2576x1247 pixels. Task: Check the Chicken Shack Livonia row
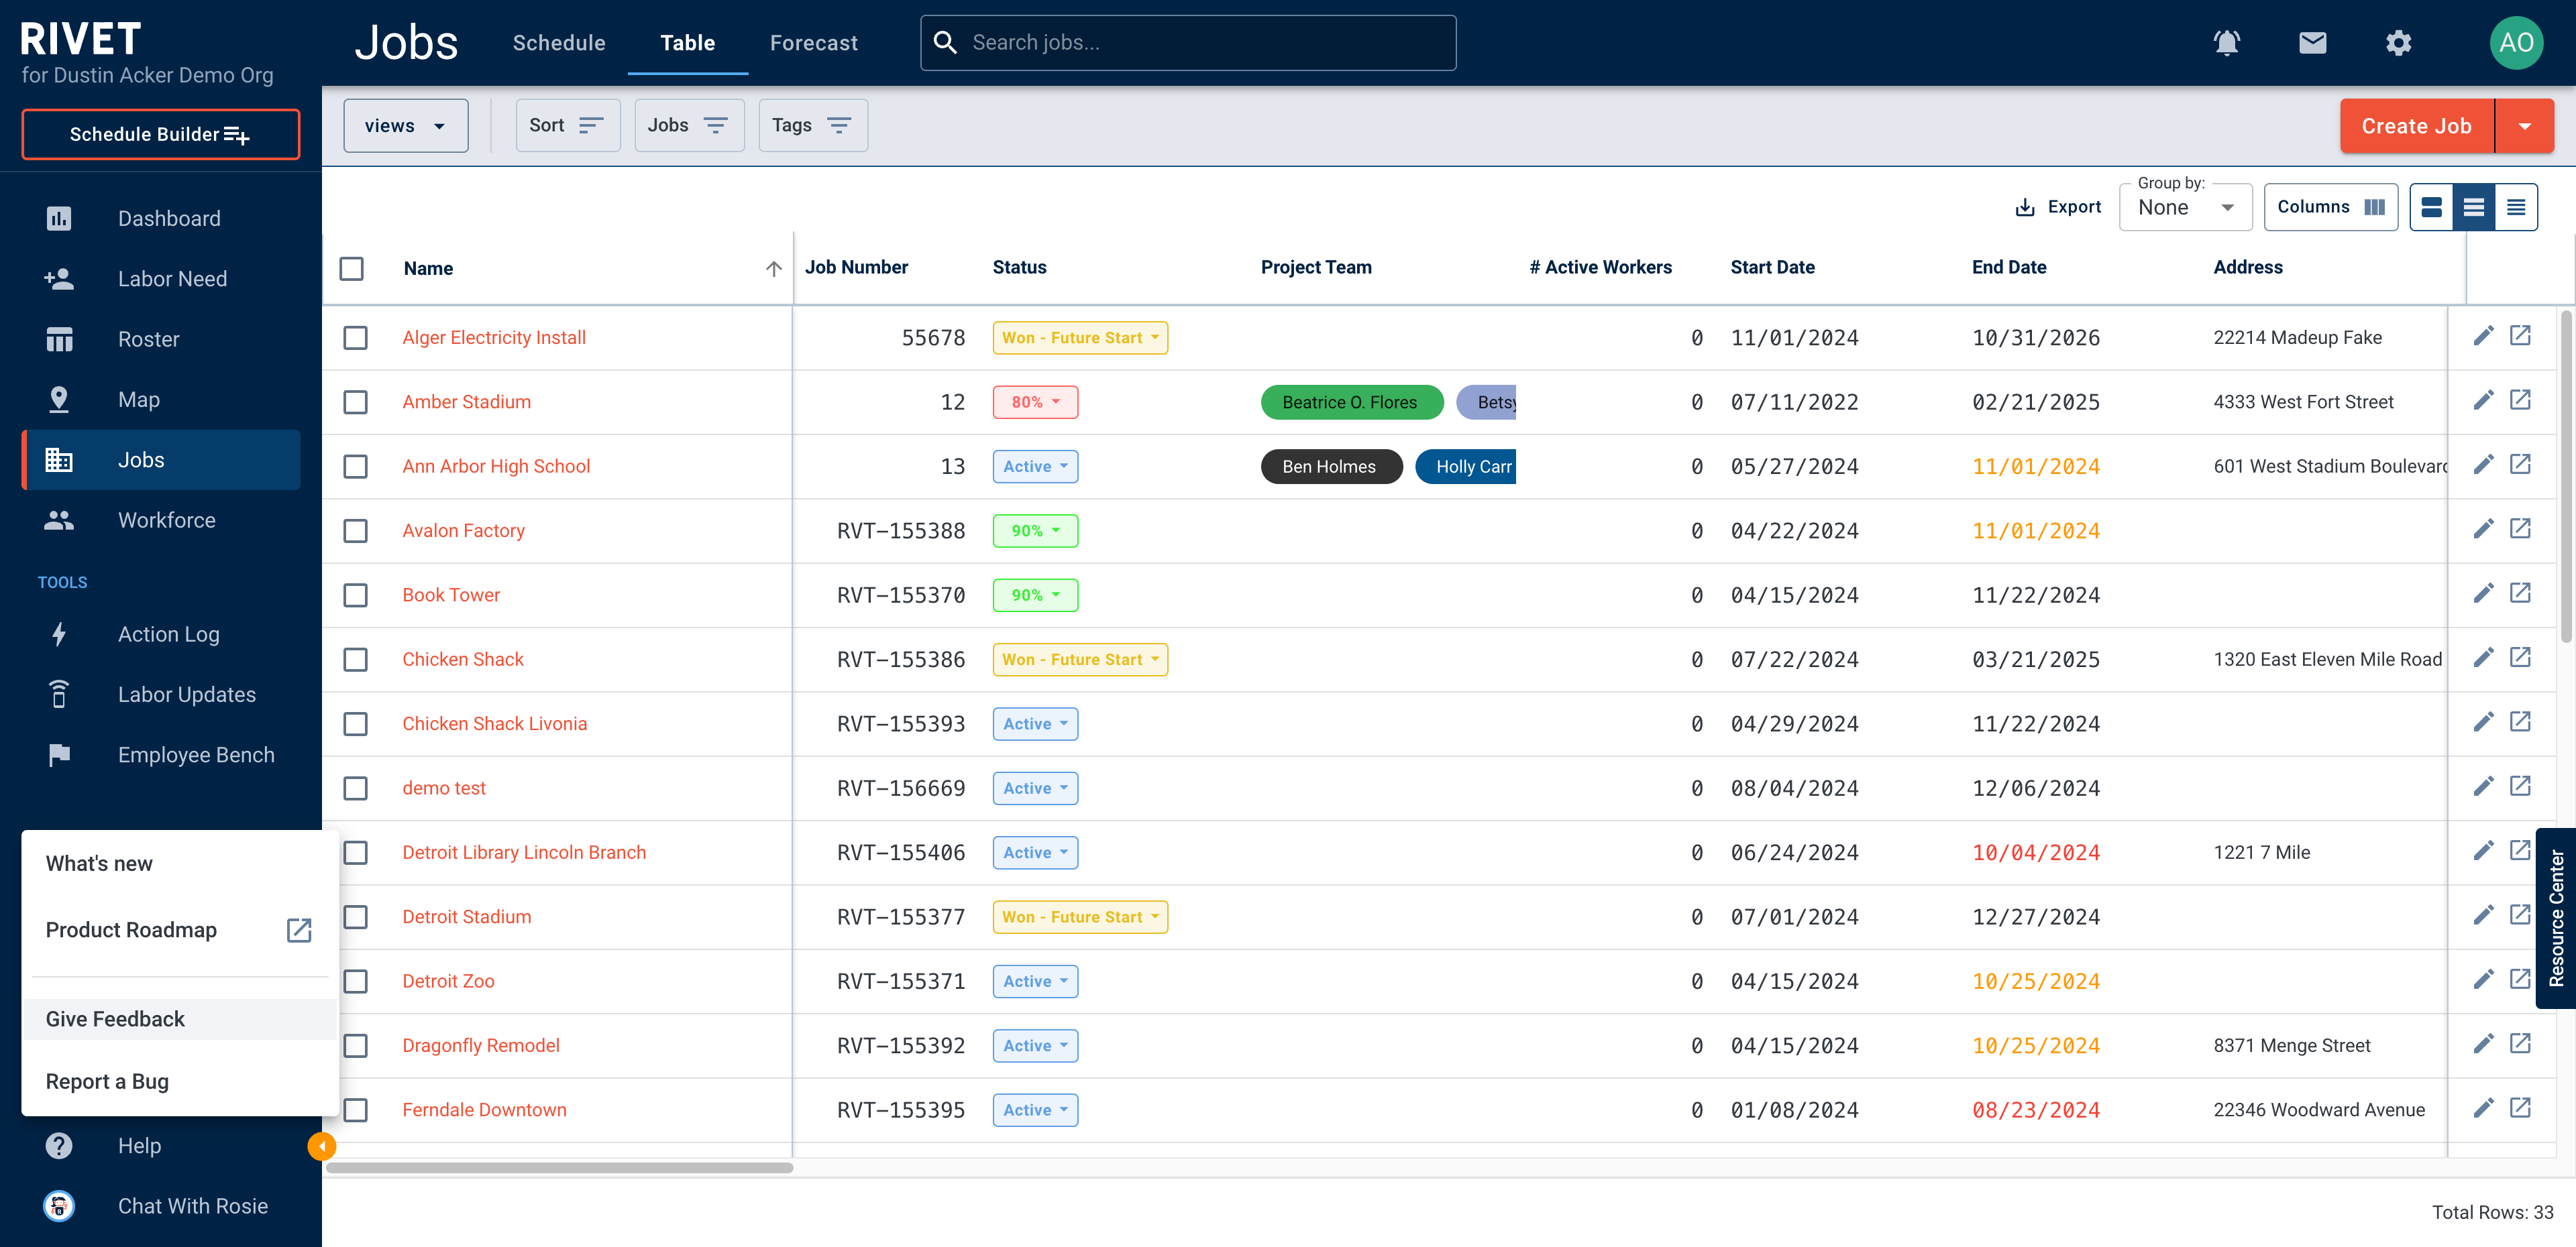pyautogui.click(x=355, y=723)
